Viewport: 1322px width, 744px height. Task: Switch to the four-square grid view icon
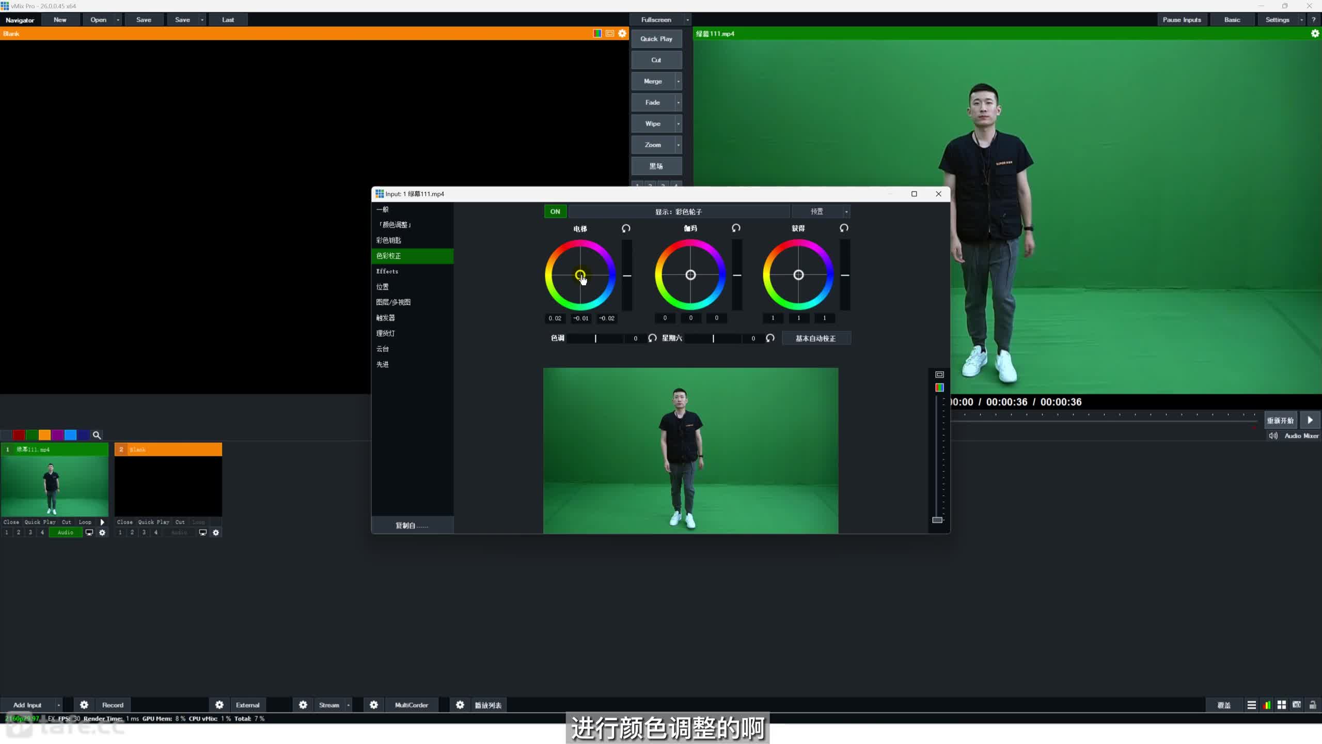pyautogui.click(x=1282, y=705)
